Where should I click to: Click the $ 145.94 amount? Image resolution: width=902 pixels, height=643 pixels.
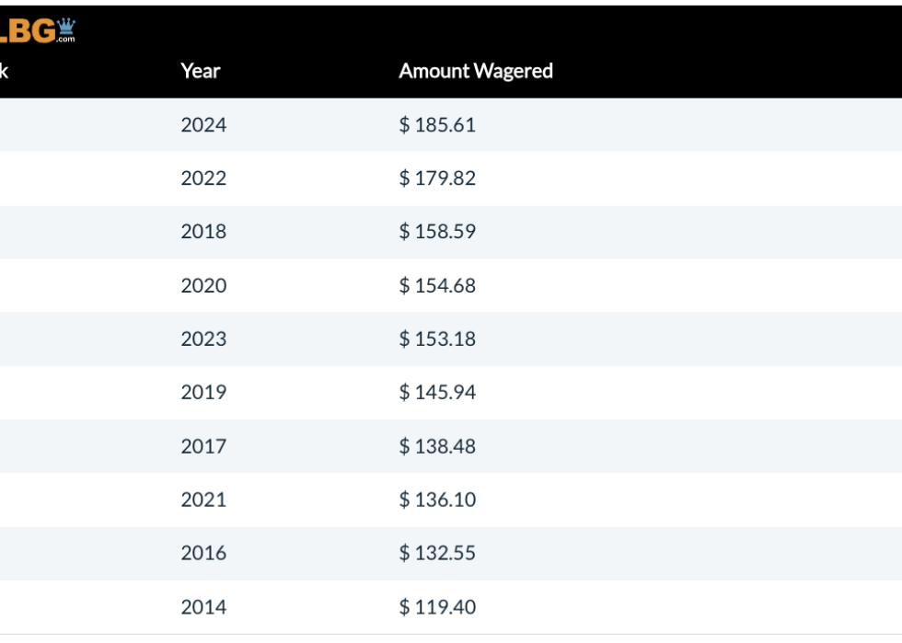437,392
